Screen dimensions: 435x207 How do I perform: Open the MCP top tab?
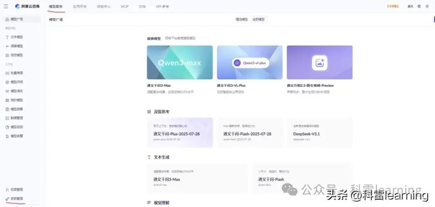pyautogui.click(x=124, y=6)
